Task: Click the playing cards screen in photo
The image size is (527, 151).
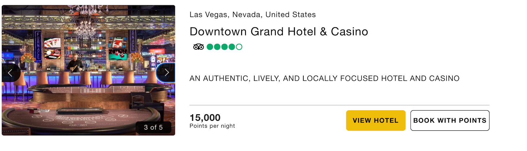Action: [x=52, y=43]
